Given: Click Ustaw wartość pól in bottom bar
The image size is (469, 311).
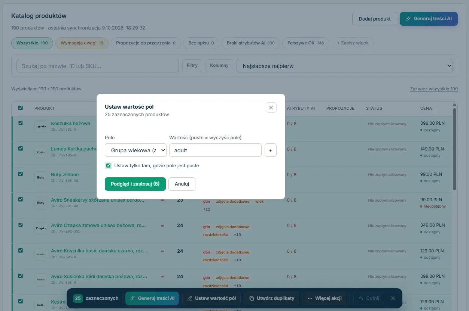Looking at the screenshot, I should click(x=212, y=298).
